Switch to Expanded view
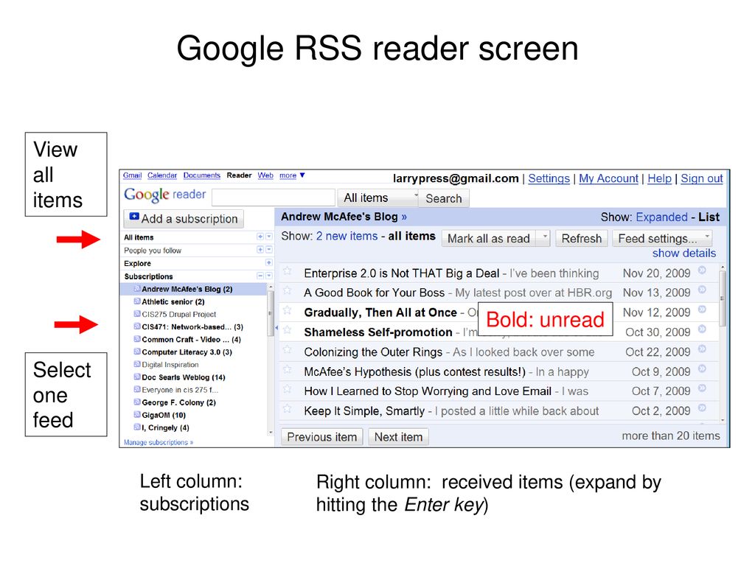Image resolution: width=755 pixels, height=566 pixels. pos(661,217)
